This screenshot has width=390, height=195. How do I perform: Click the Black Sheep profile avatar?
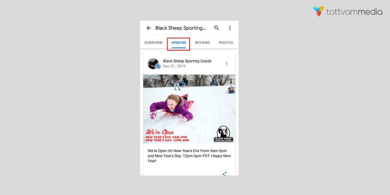point(153,64)
